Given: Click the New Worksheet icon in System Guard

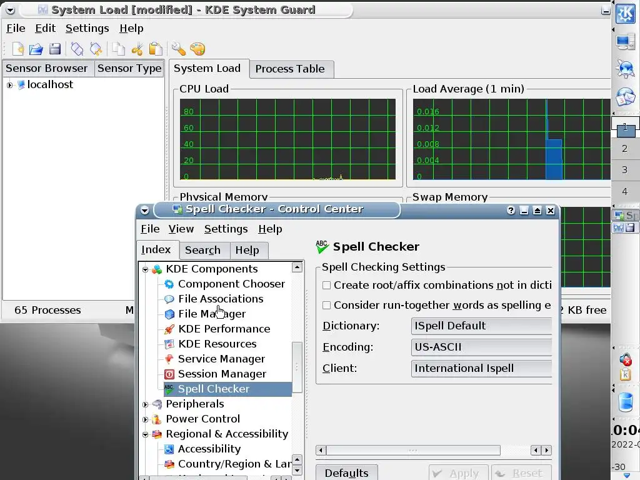Looking at the screenshot, I should click(18, 49).
